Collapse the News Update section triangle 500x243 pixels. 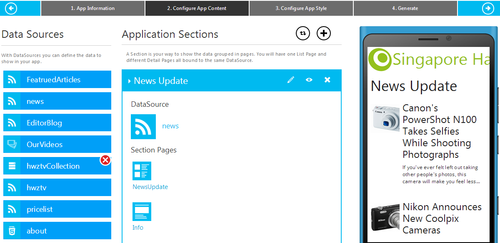coord(130,81)
